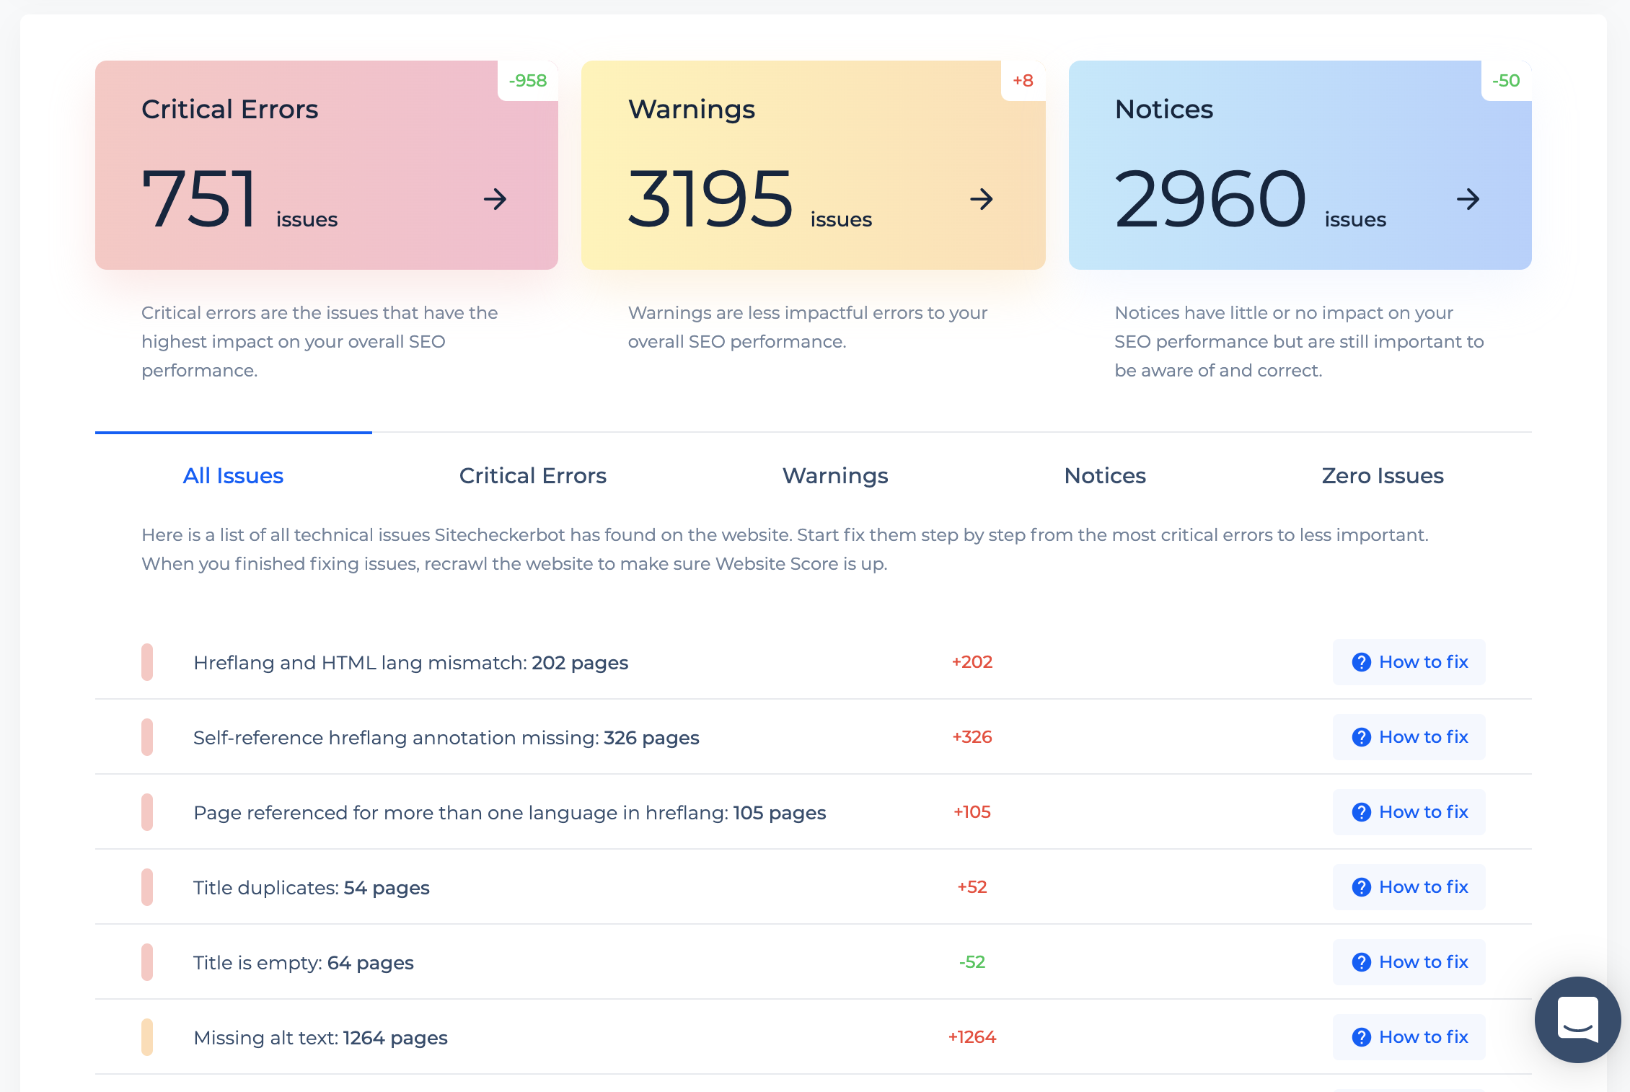Open the Notices section tab
The height and width of the screenshot is (1092, 1630).
click(1103, 475)
